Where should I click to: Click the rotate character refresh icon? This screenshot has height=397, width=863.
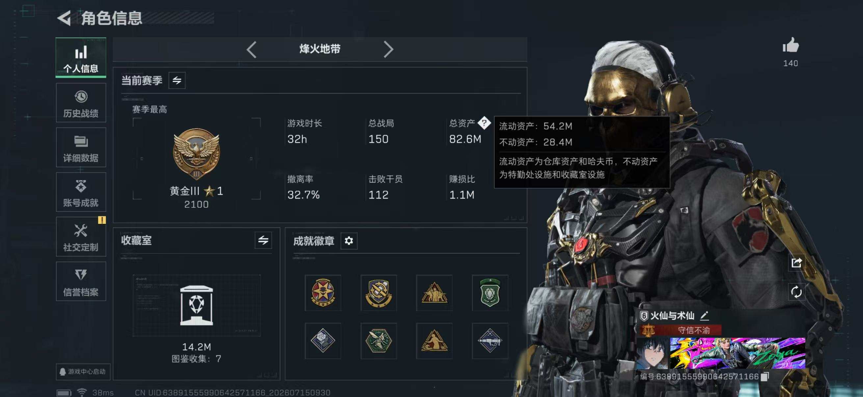click(796, 292)
